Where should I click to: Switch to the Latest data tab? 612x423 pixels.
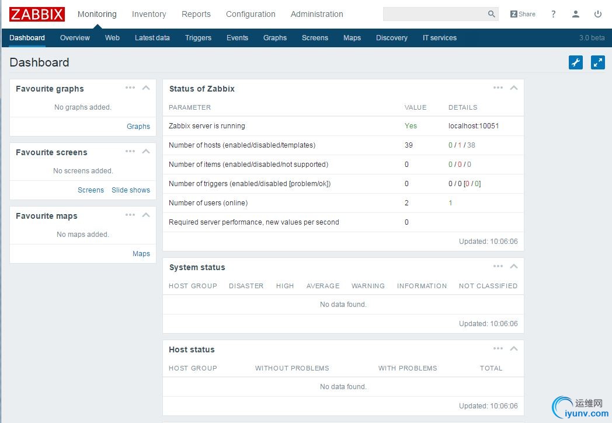[x=152, y=38]
